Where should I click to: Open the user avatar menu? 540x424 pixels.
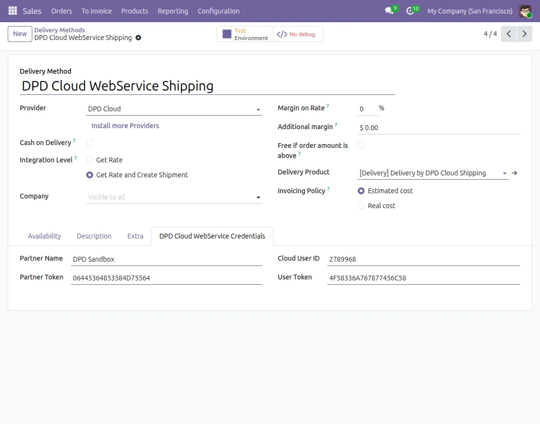tap(525, 11)
